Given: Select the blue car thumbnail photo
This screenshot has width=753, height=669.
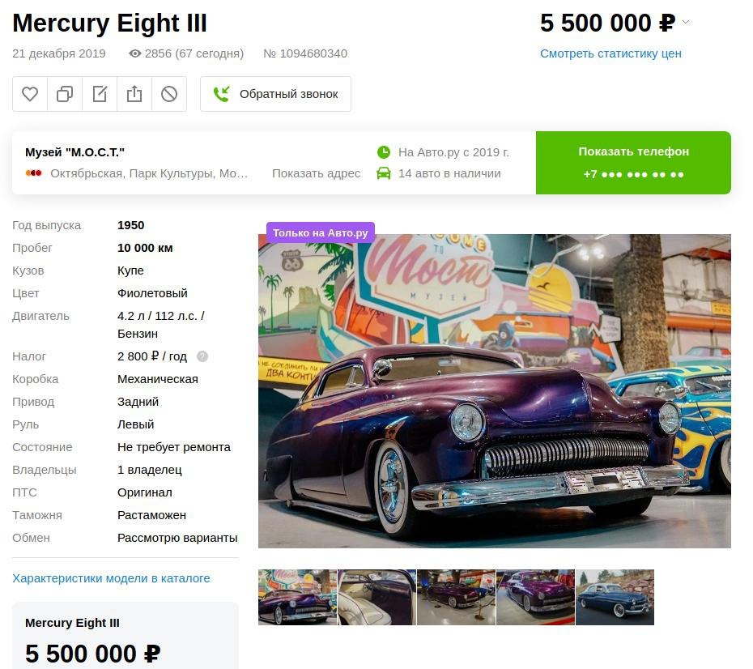Looking at the screenshot, I should [615, 598].
